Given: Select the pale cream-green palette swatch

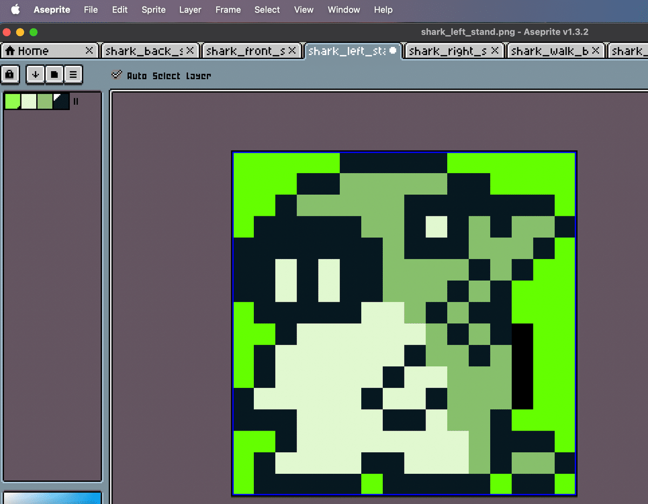Looking at the screenshot, I should [29, 101].
